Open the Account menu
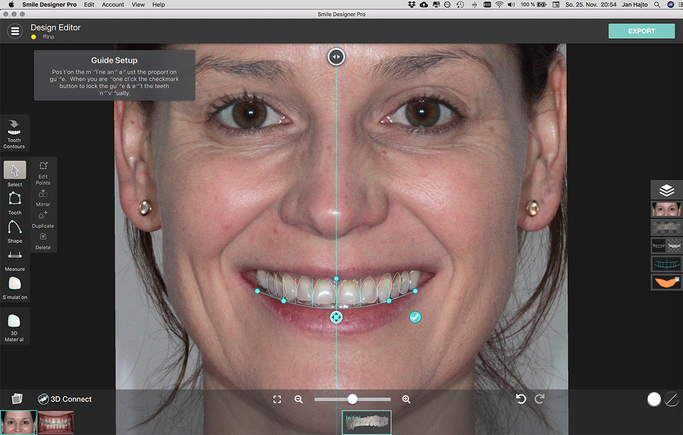The height and width of the screenshot is (435, 683). pyautogui.click(x=113, y=5)
